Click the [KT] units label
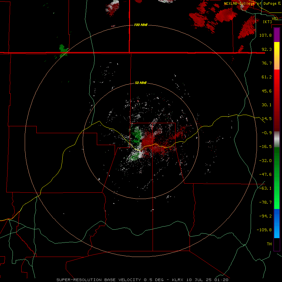282x282 pixels. 268,22
